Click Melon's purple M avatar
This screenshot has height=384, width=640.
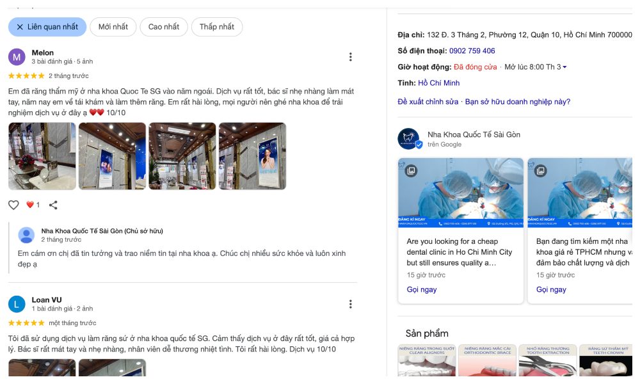17,57
